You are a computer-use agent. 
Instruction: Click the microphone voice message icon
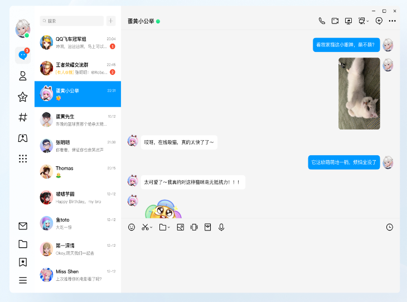click(221, 227)
